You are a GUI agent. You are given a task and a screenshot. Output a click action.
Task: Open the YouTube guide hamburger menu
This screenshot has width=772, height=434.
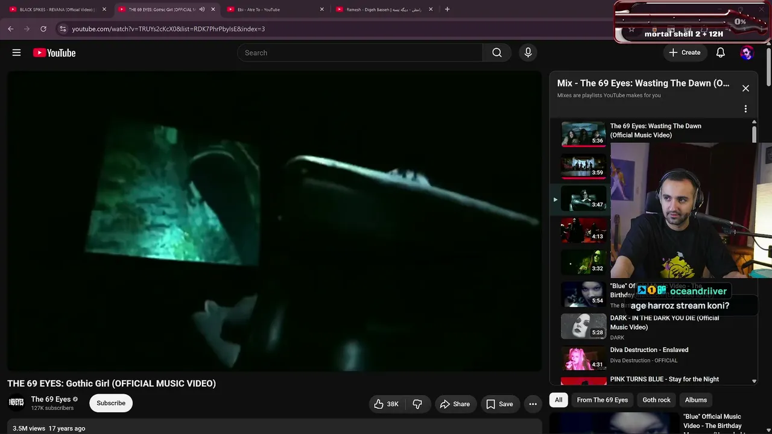coord(16,52)
